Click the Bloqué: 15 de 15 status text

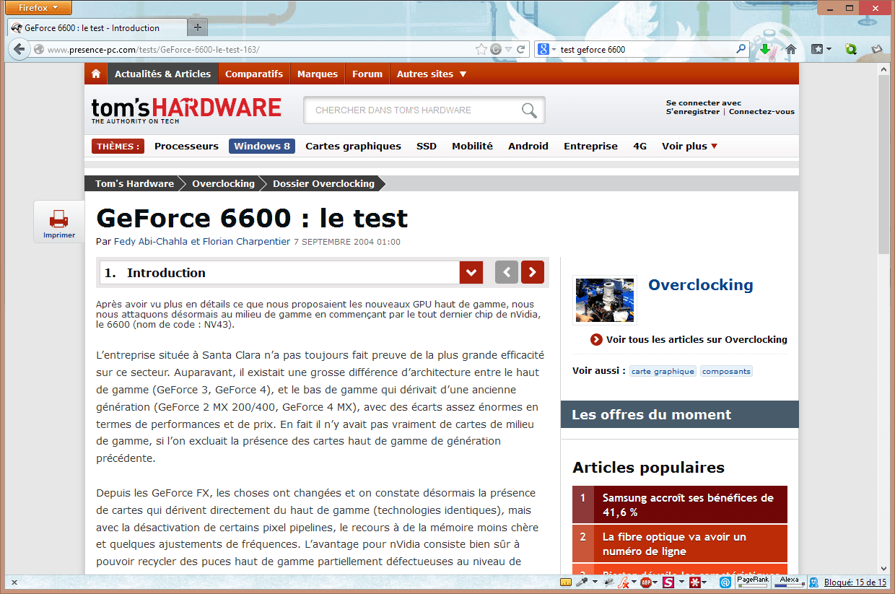[855, 582]
